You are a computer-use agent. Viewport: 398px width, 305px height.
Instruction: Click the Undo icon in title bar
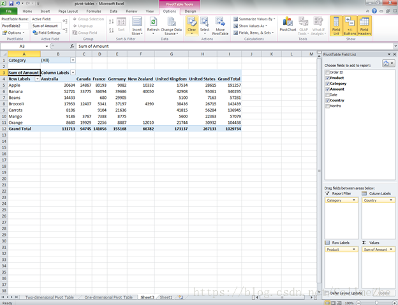click(x=18, y=4)
